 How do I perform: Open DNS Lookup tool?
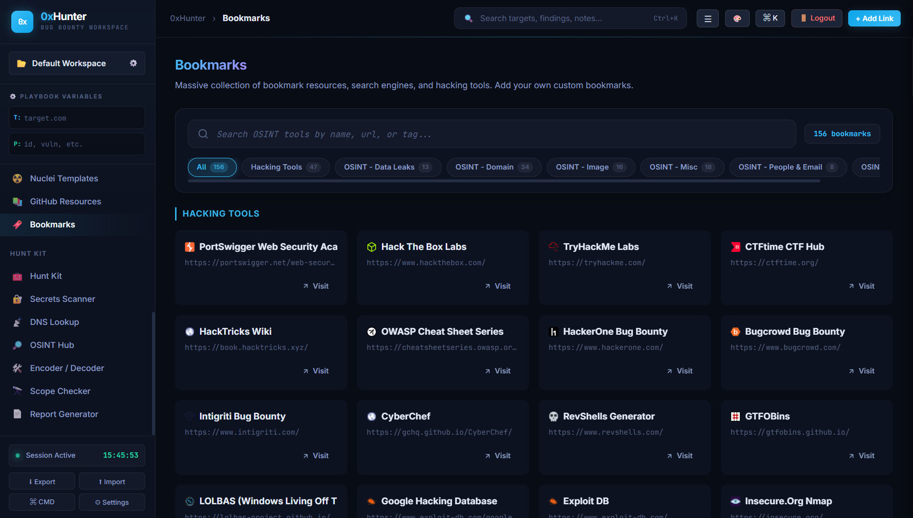[x=54, y=322]
